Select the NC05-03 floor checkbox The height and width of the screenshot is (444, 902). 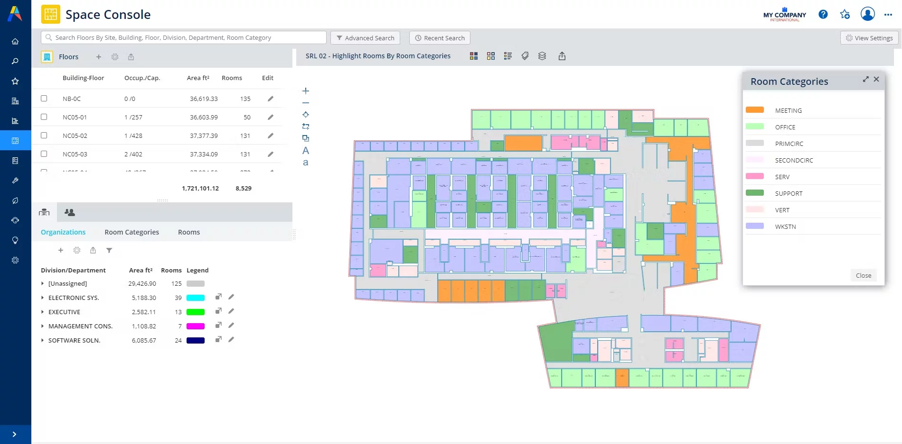(x=44, y=154)
